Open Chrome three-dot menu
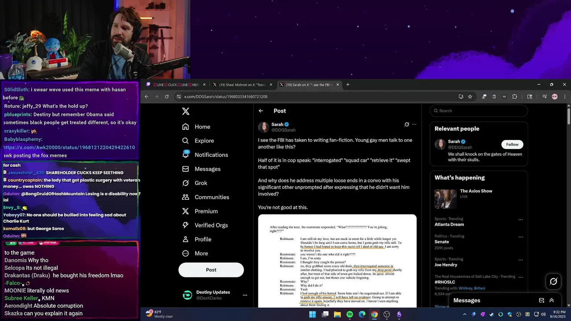 click(x=565, y=97)
